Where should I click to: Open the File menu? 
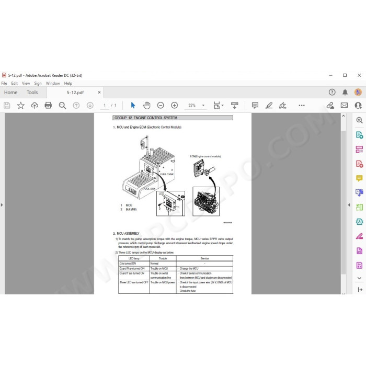(x=4, y=83)
